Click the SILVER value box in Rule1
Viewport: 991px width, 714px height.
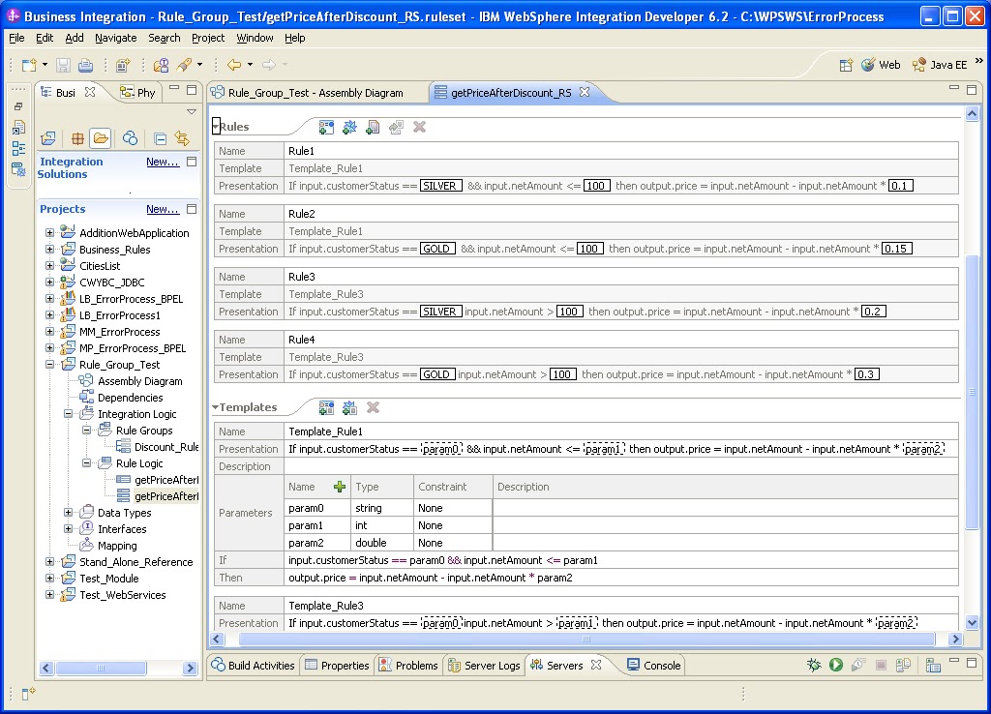pyautogui.click(x=441, y=186)
